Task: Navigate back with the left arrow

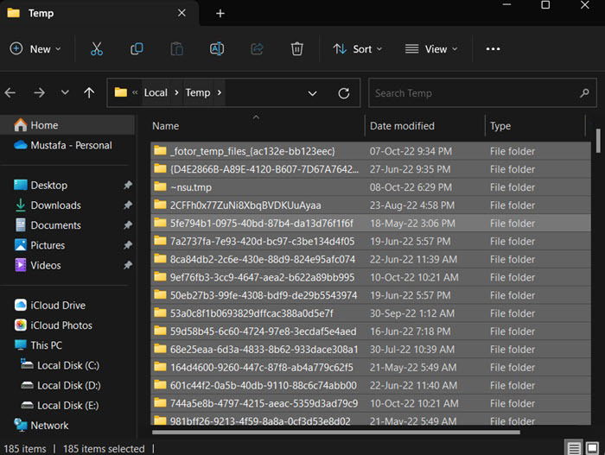Action: [10, 92]
